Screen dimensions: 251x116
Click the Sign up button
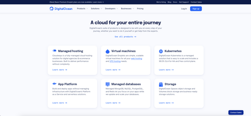pos(196,9)
